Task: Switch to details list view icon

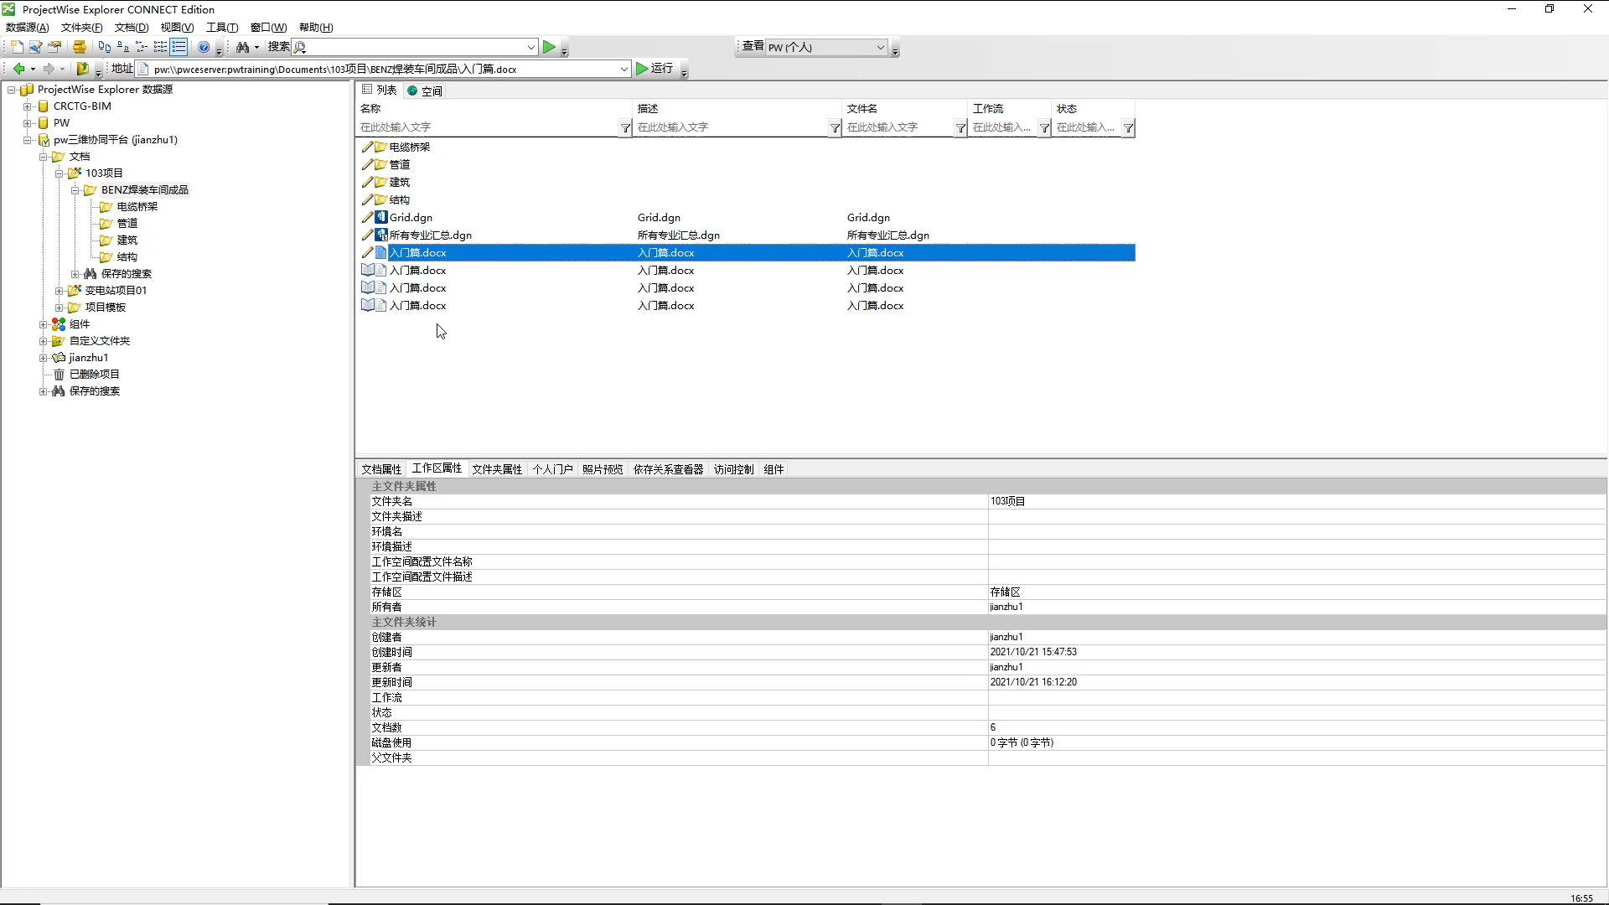Action: click(178, 47)
